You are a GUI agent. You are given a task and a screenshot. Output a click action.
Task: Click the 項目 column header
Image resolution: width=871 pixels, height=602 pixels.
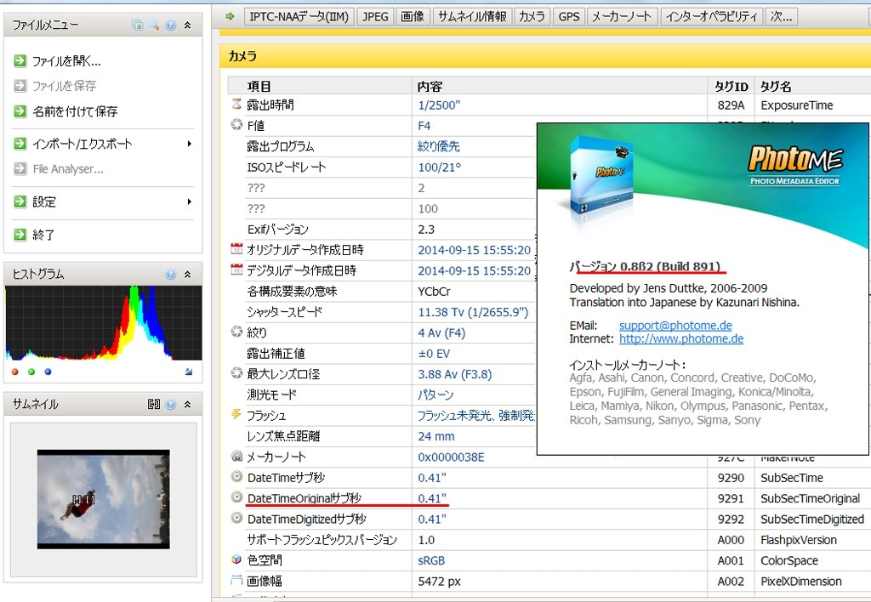pos(259,86)
